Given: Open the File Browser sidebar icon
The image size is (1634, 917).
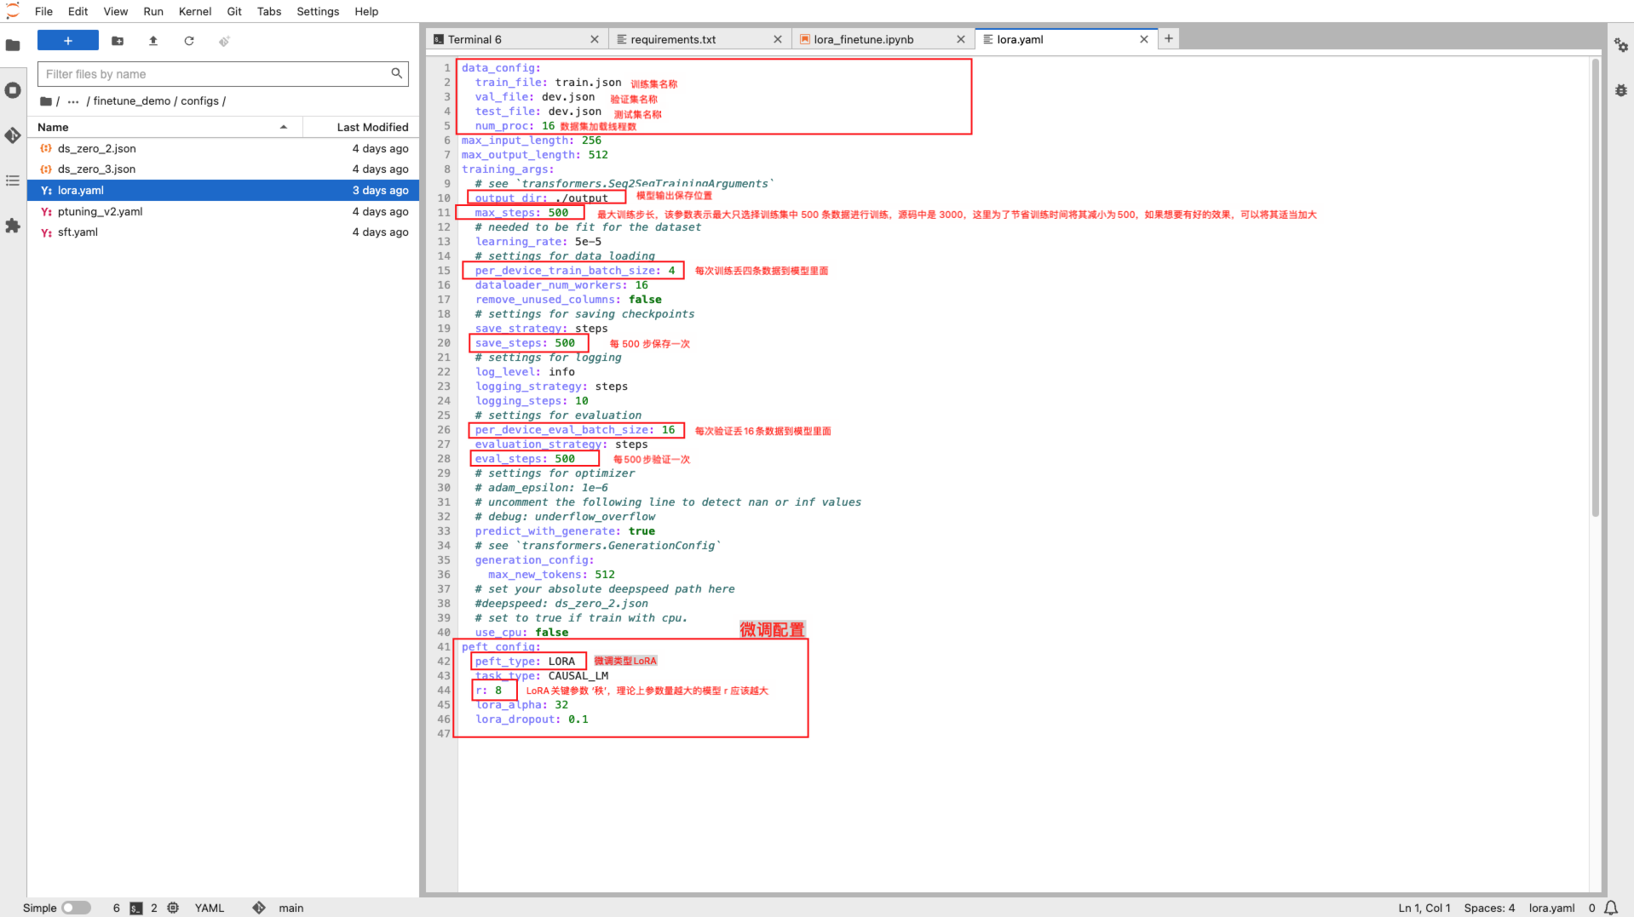Looking at the screenshot, I should (x=13, y=45).
